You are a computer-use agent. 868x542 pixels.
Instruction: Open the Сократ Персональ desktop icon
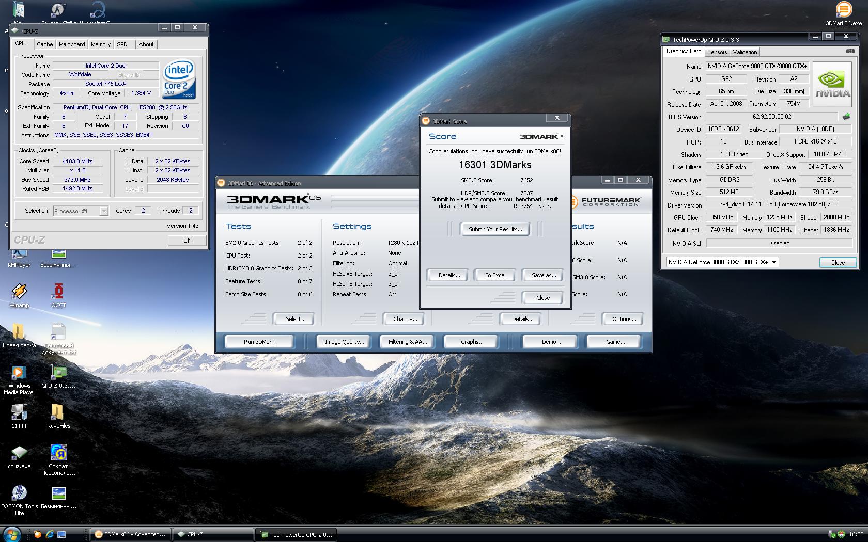[x=58, y=460]
